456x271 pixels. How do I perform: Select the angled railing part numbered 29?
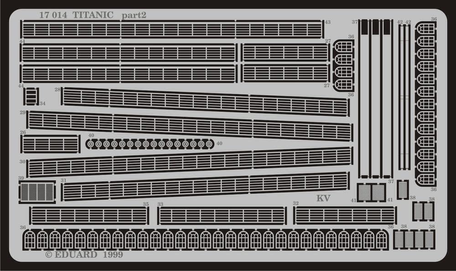(190, 126)
